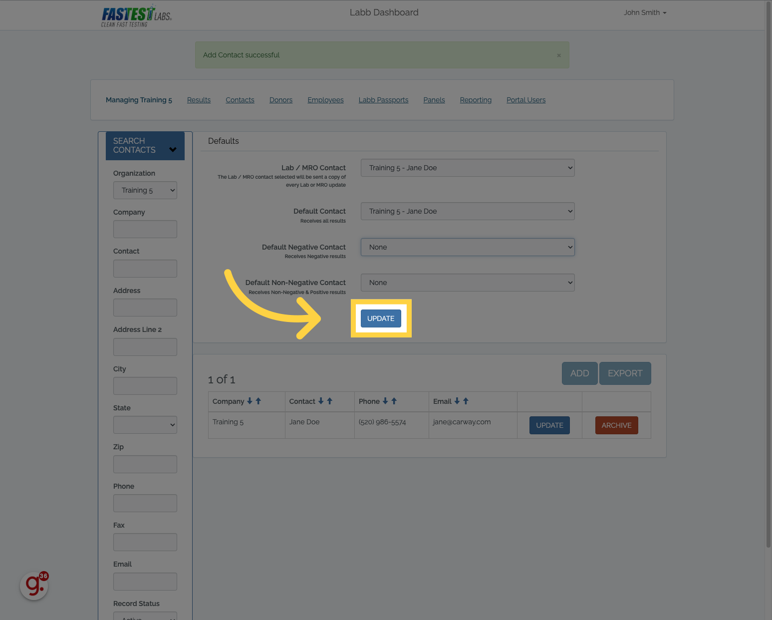Open the Default Non-Negative Contact dropdown
This screenshot has width=772, height=620.
(x=468, y=283)
